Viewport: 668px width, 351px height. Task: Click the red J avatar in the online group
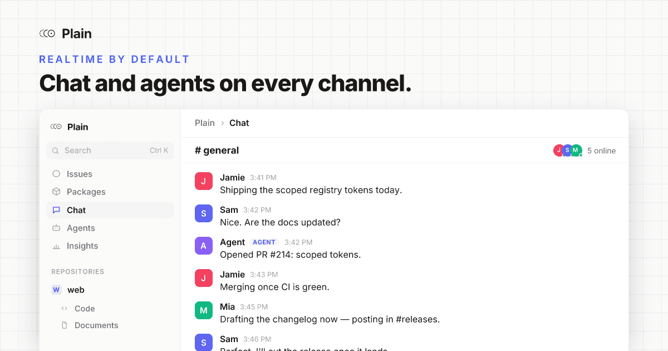tap(558, 150)
